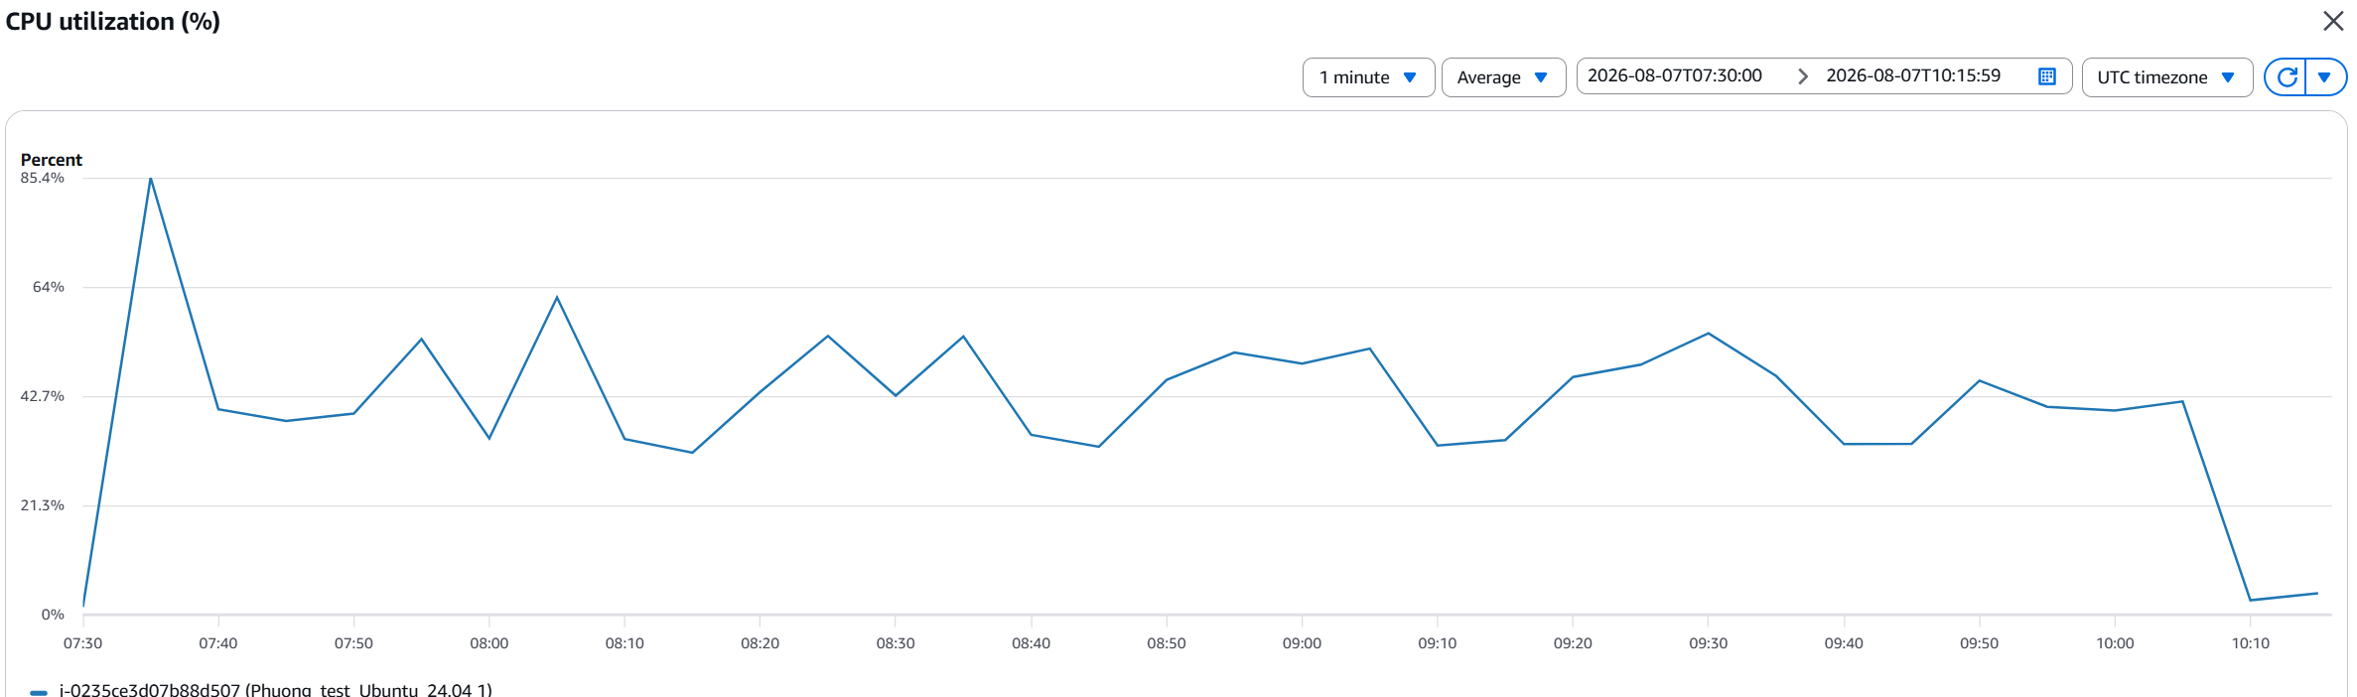Click the 10:10 low point on the graph

click(x=2250, y=600)
